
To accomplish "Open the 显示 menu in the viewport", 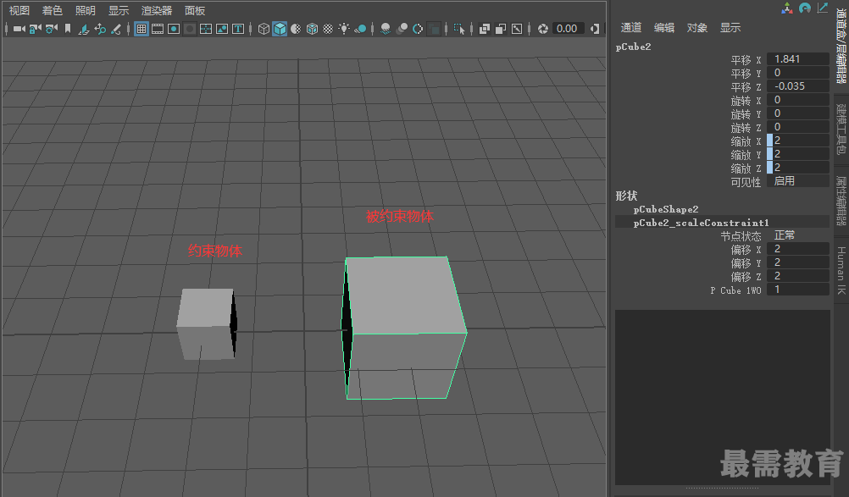I will pyautogui.click(x=119, y=11).
